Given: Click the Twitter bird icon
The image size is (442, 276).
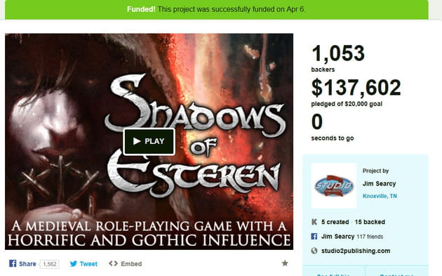Looking at the screenshot, I should [73, 263].
